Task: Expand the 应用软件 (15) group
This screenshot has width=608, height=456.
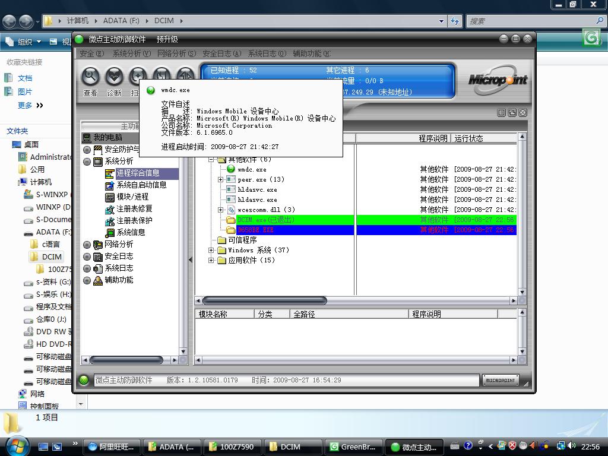Action: (x=211, y=260)
